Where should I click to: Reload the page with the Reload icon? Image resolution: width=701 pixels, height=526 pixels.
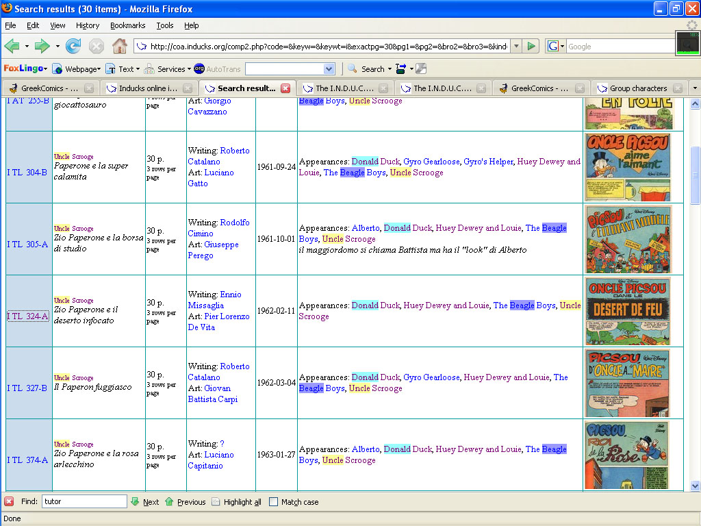pyautogui.click(x=73, y=46)
